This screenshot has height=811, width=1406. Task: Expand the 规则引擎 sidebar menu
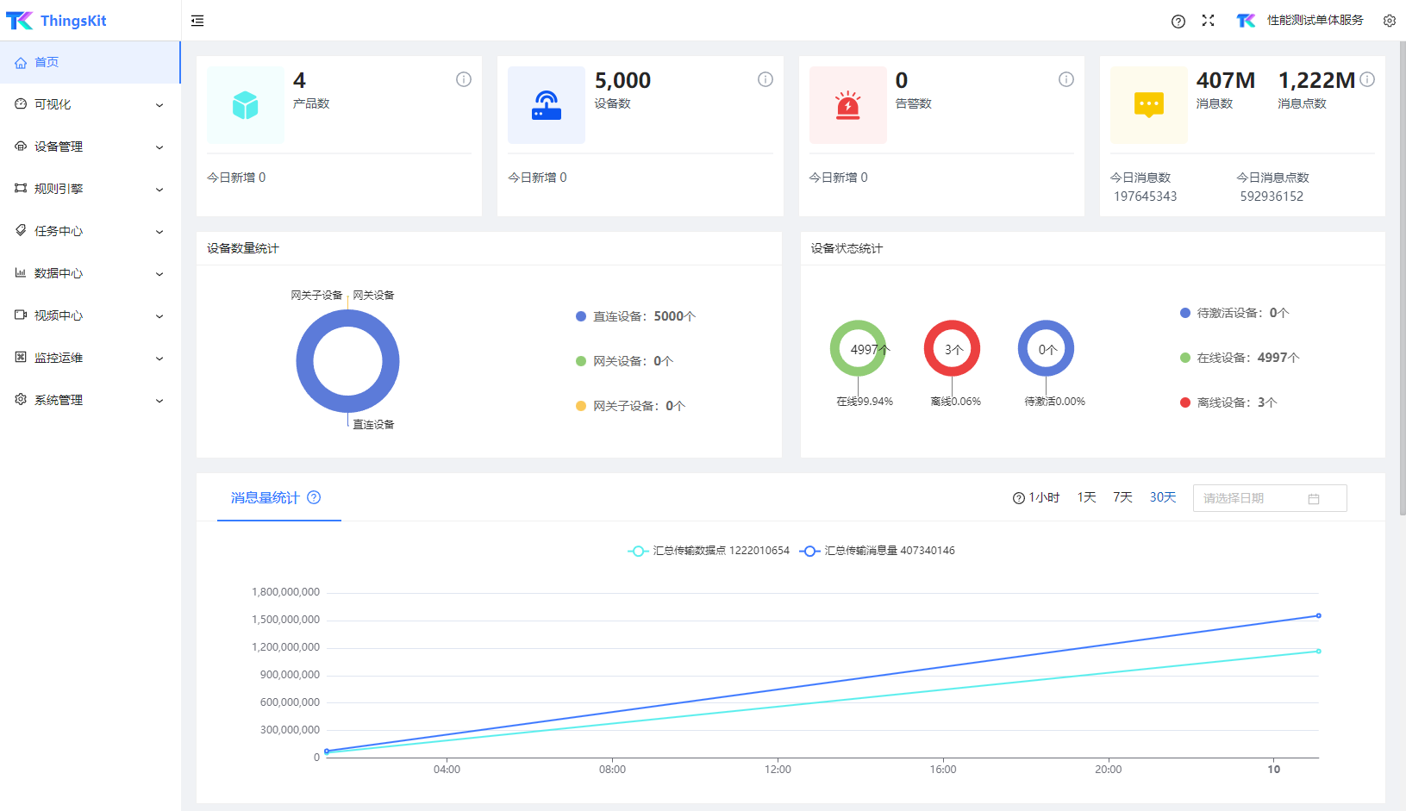(90, 189)
